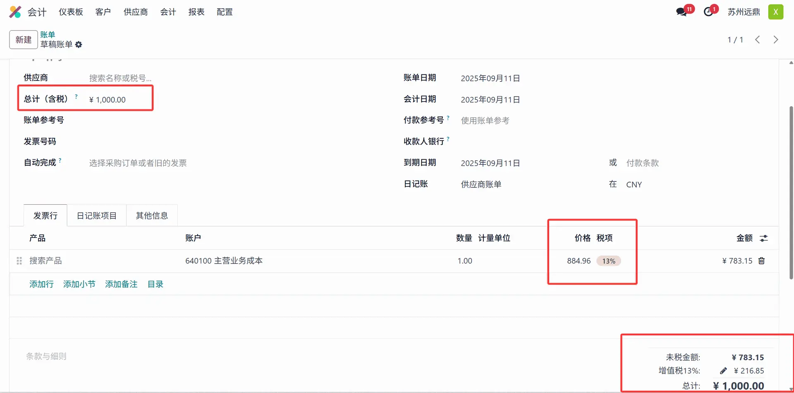Delete the invoice line with trash icon
This screenshot has height=393, width=794.
point(761,261)
